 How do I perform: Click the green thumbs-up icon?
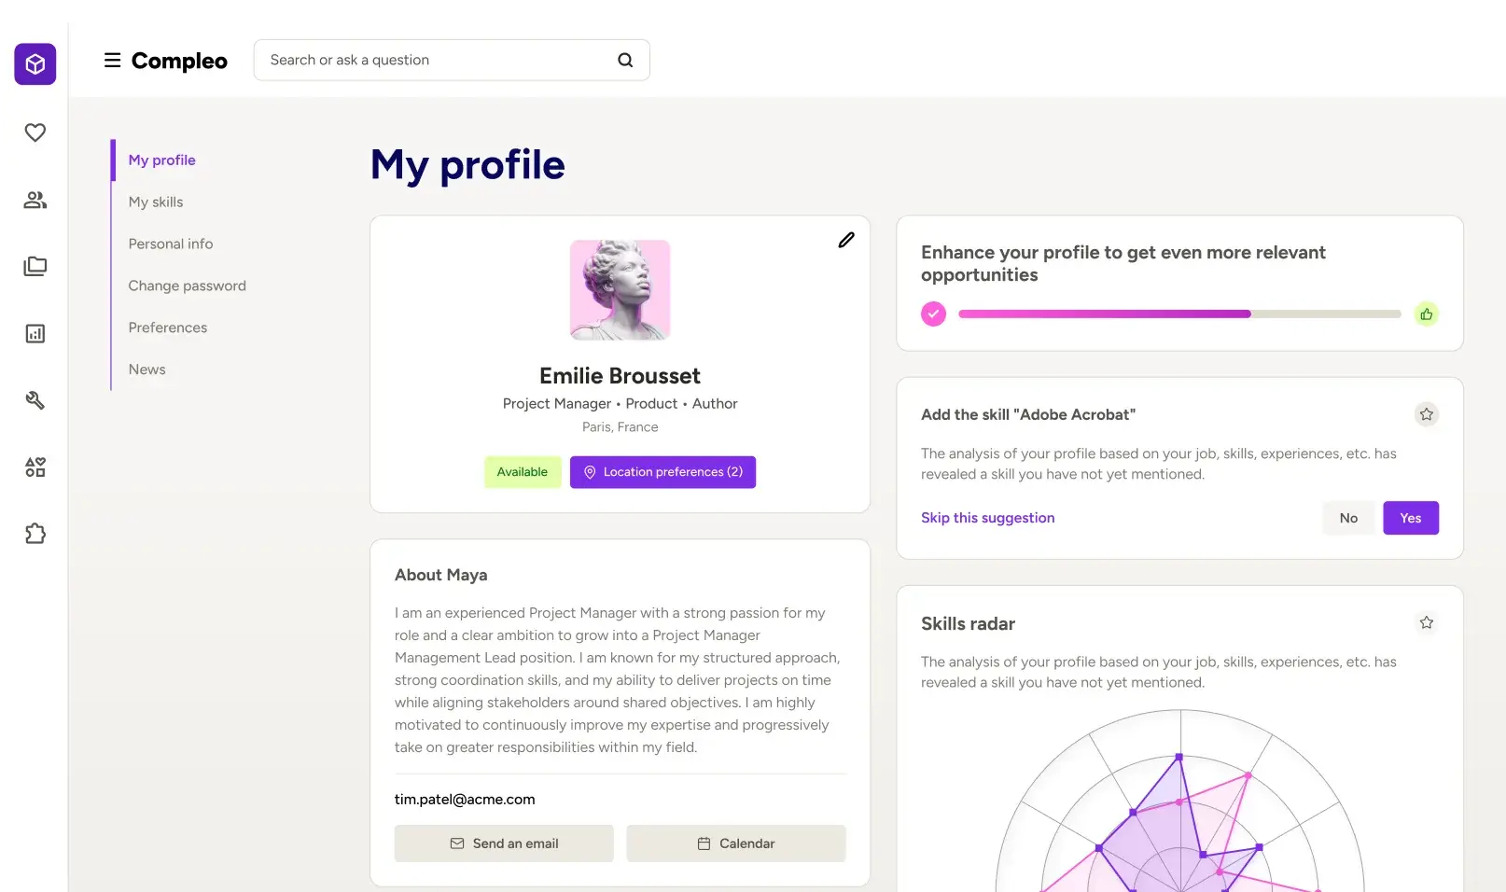pos(1426,314)
